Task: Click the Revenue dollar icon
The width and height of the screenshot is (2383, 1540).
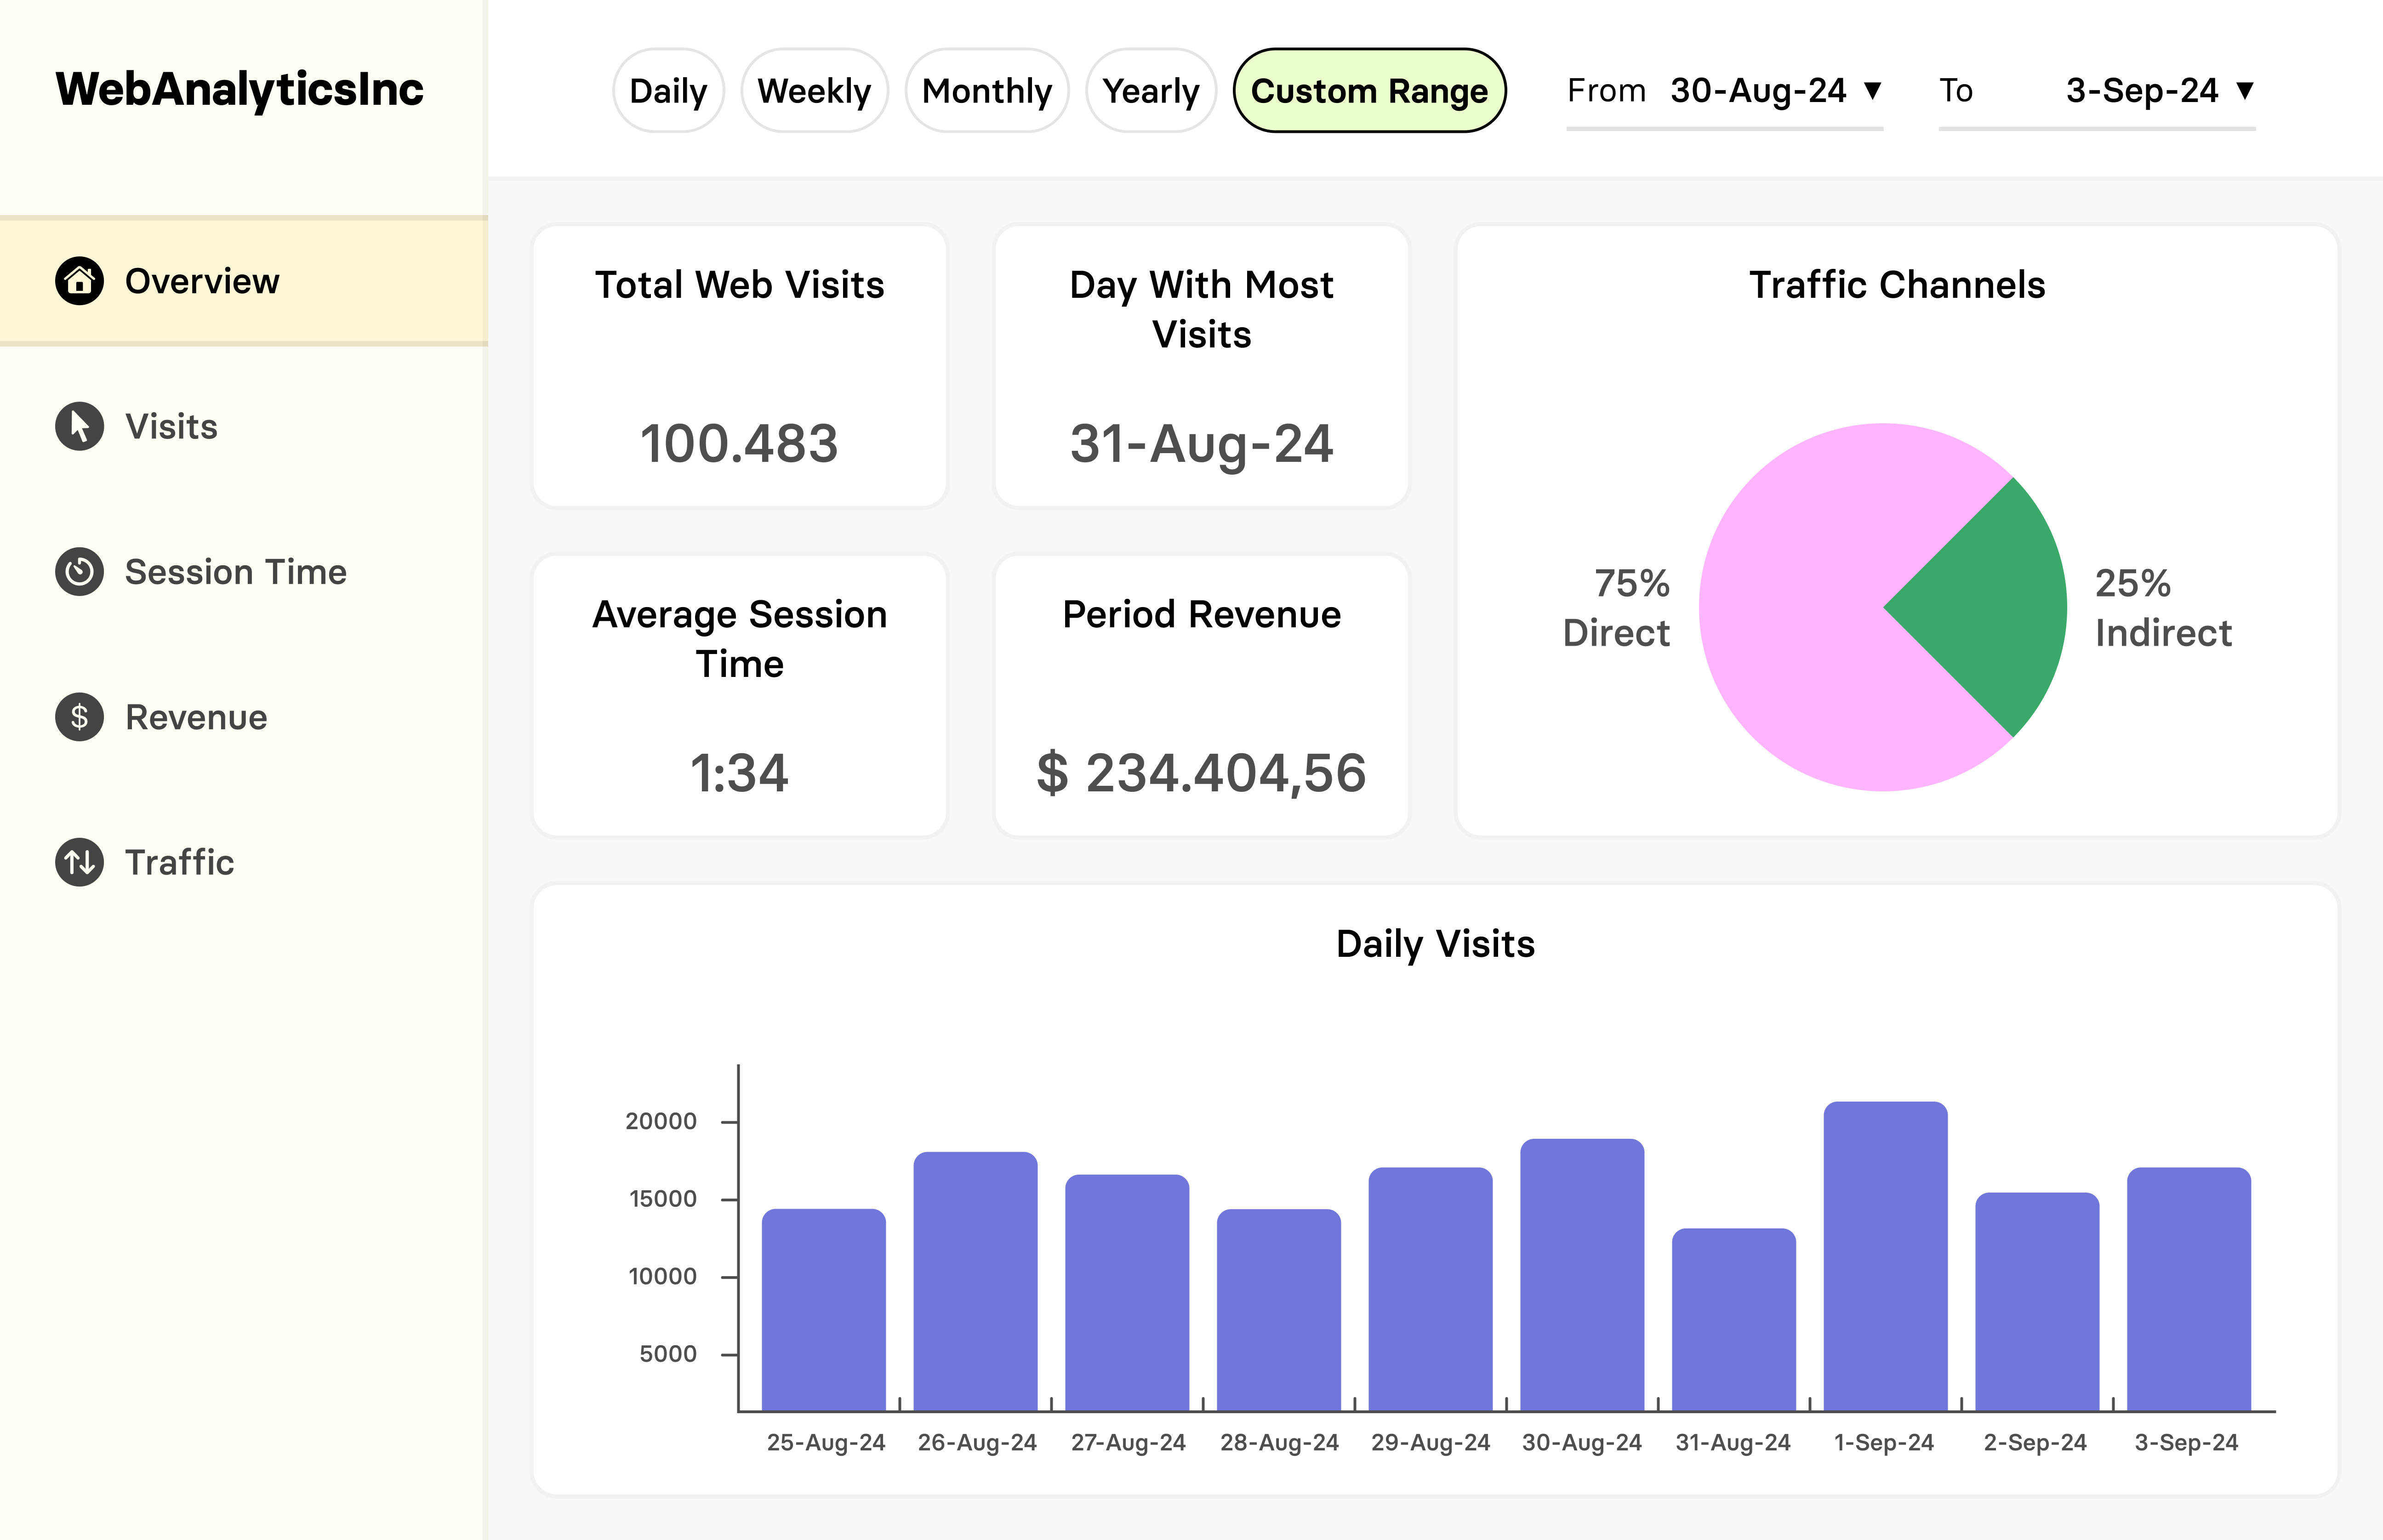Action: click(79, 717)
